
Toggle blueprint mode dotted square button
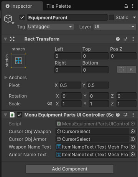pyautogui.click(x=122, y=69)
